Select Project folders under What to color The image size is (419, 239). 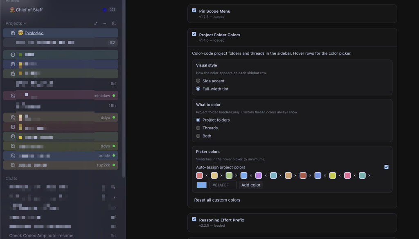[x=198, y=120]
